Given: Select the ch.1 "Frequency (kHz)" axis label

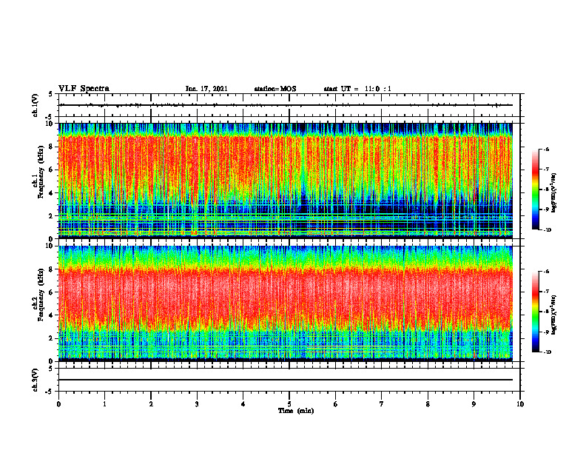Looking at the screenshot, I should pyautogui.click(x=41, y=171).
